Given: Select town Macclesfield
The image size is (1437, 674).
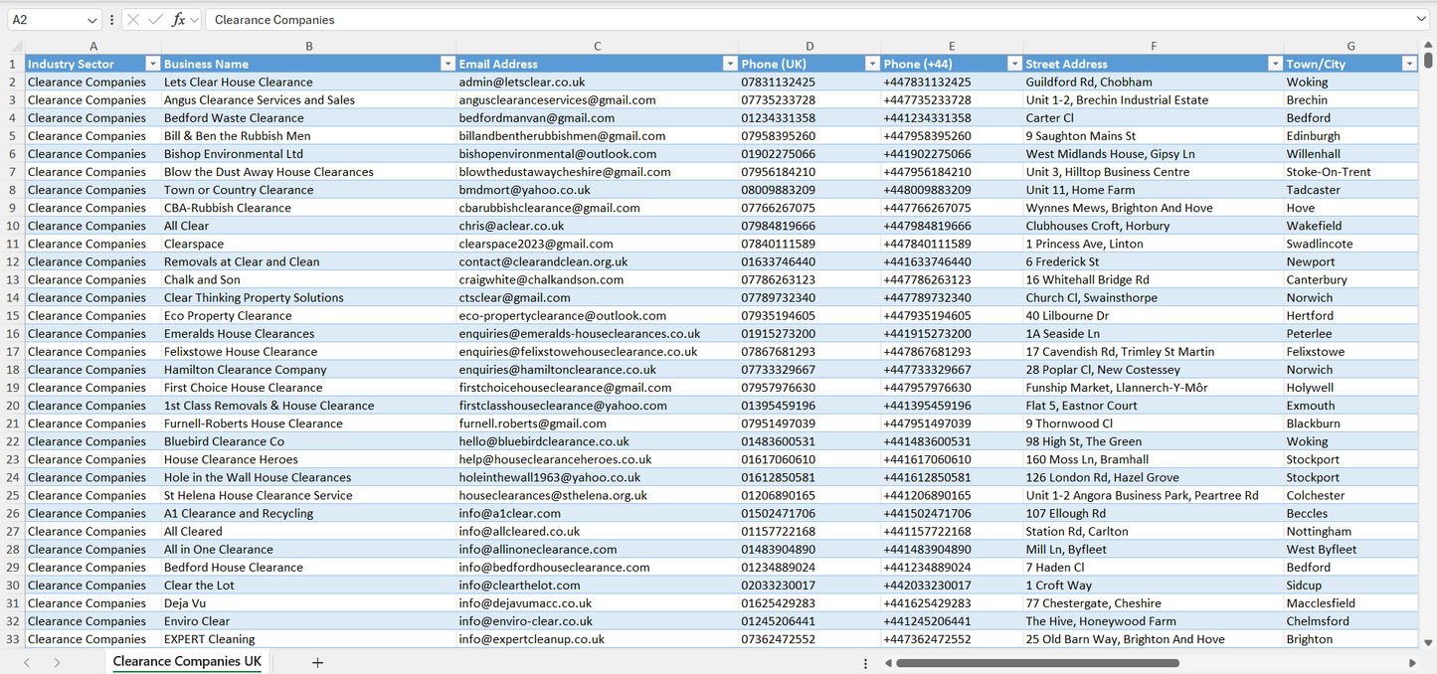Looking at the screenshot, I should pyautogui.click(x=1351, y=603).
